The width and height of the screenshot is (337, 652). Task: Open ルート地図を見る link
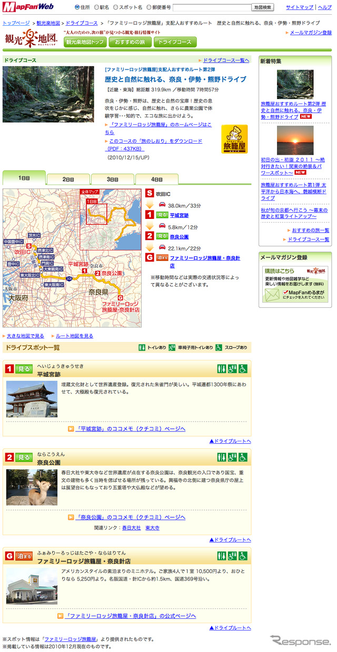pyautogui.click(x=75, y=336)
